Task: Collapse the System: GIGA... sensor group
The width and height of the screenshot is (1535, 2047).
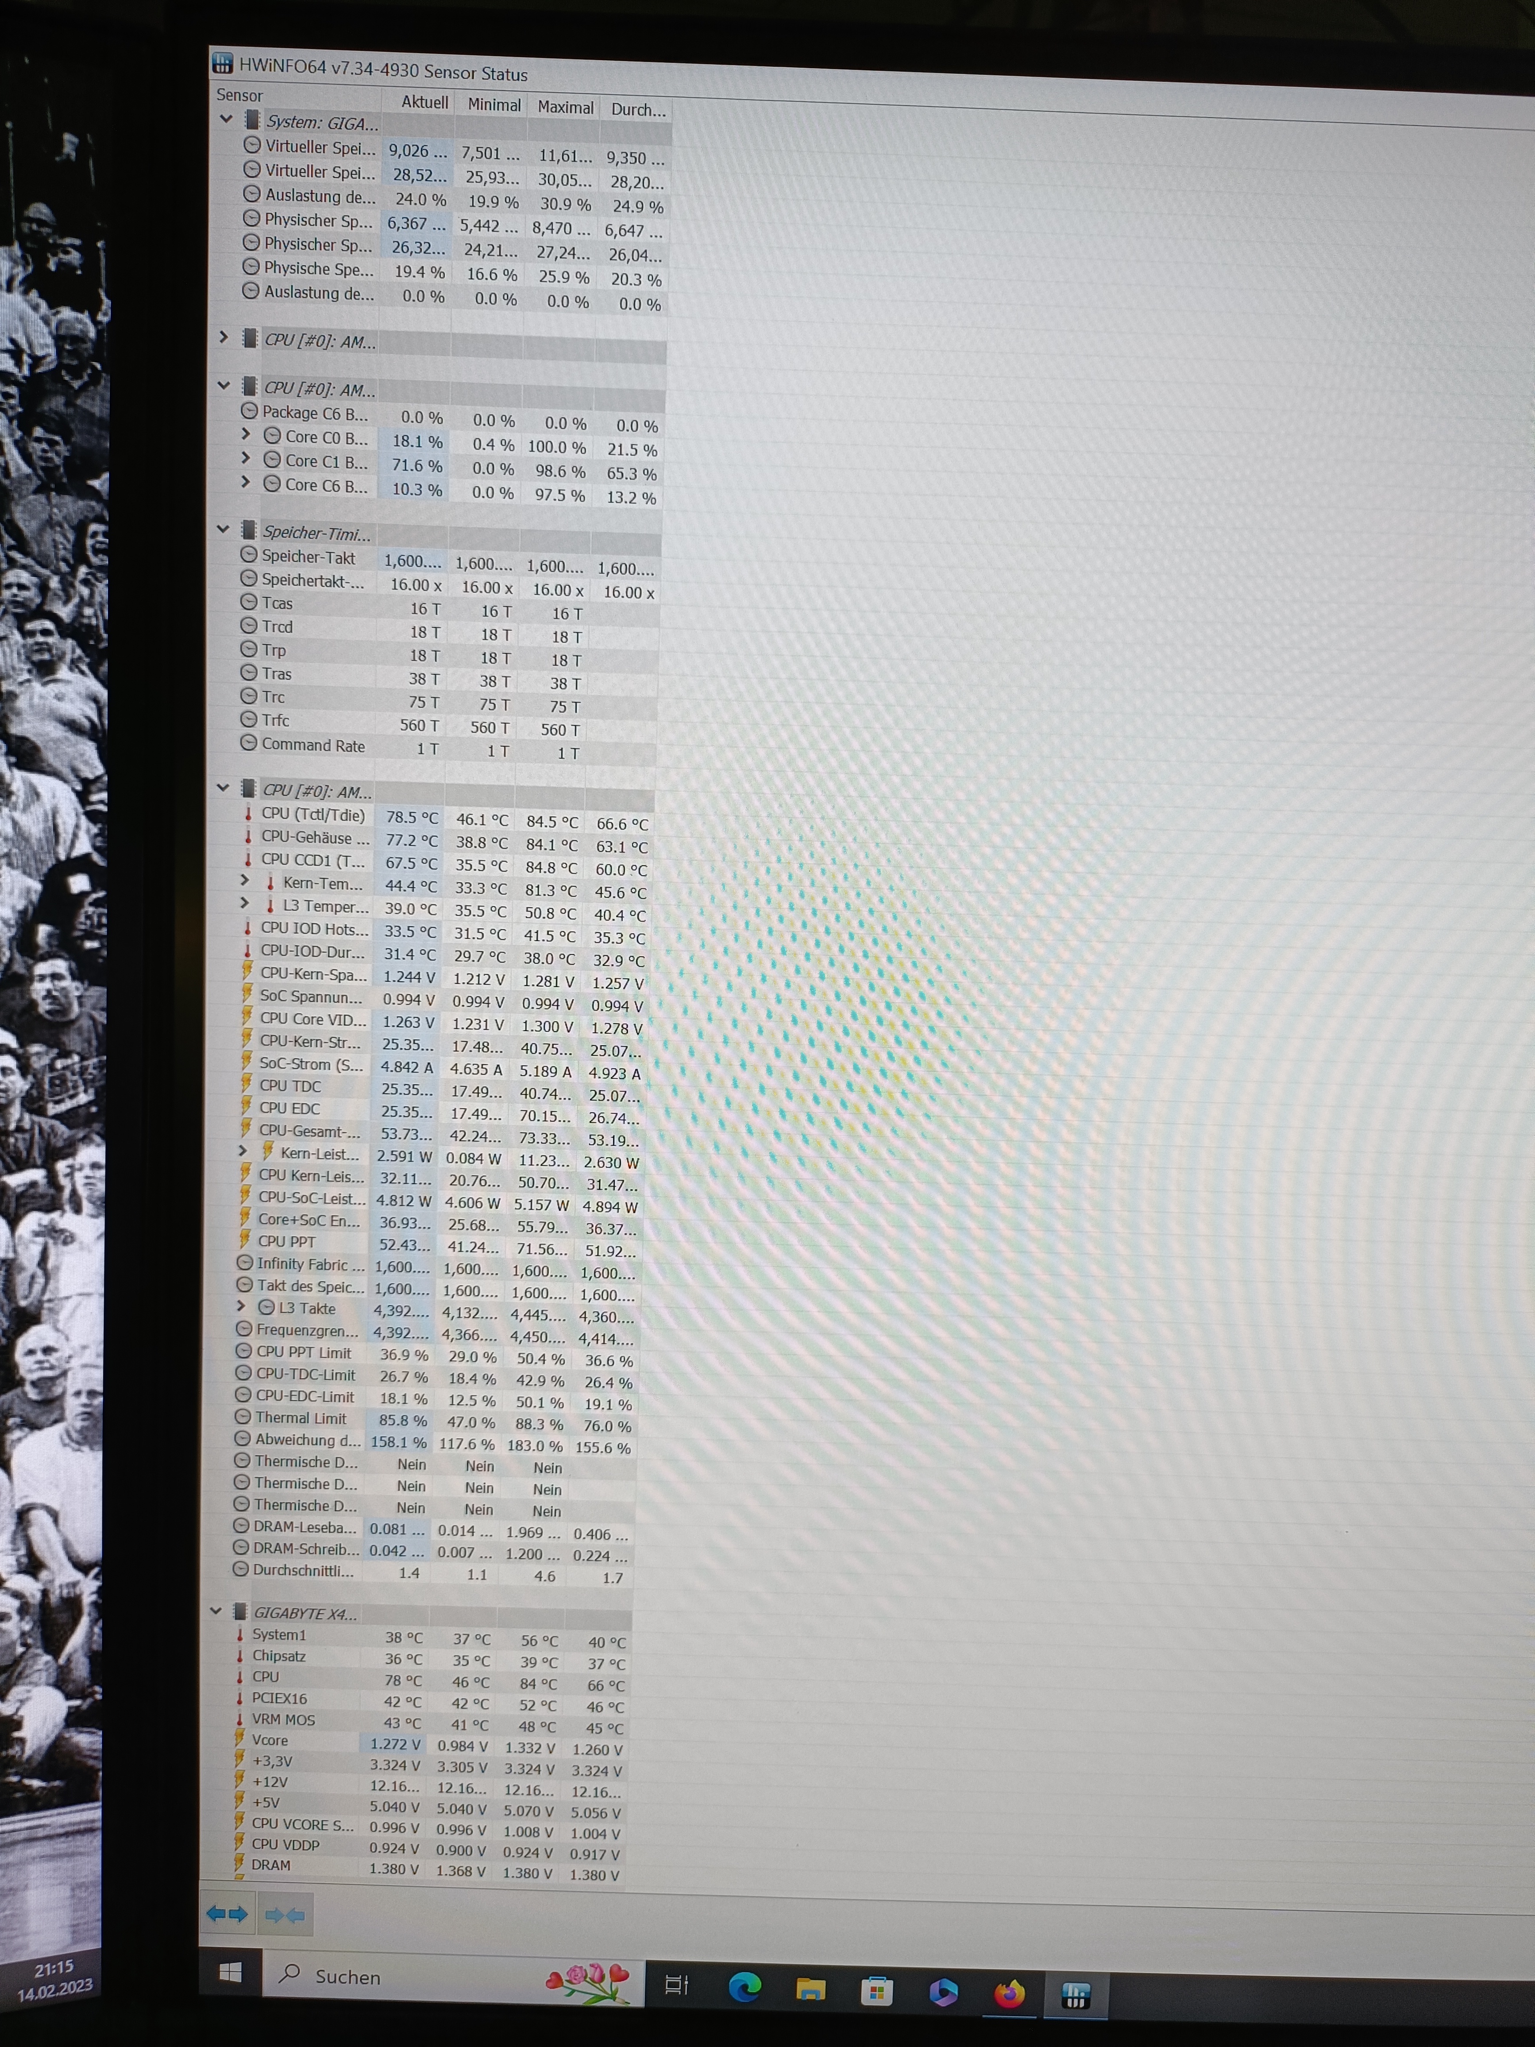Action: (x=226, y=119)
